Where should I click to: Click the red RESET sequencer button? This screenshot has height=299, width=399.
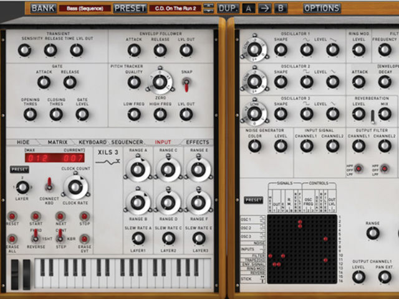12,216
